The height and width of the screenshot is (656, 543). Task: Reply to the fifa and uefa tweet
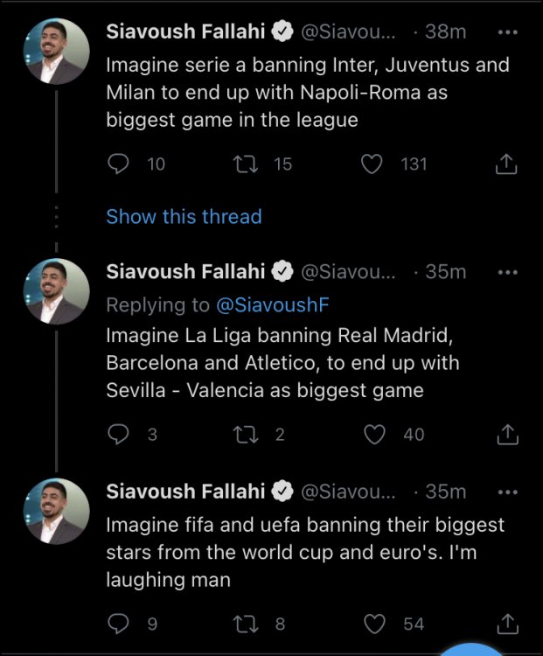click(x=118, y=624)
